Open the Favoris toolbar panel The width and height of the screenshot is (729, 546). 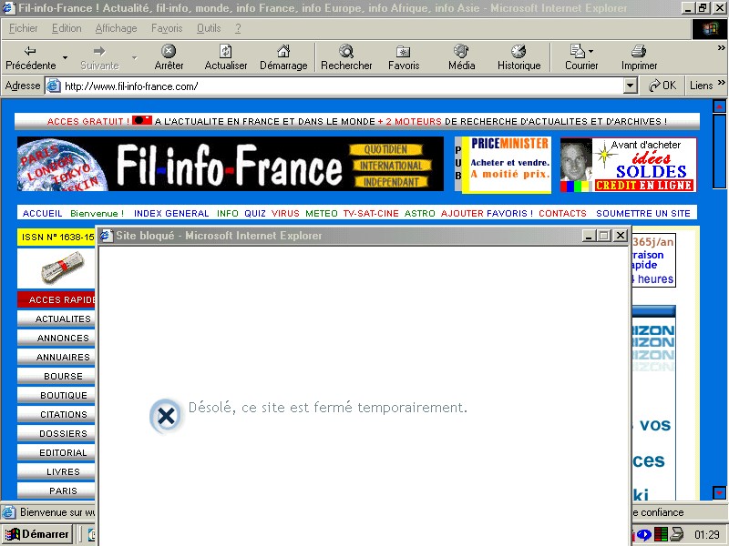click(404, 57)
